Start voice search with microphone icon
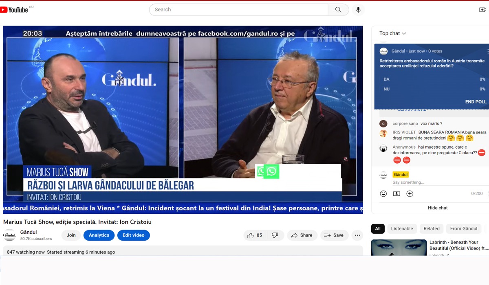Image resolution: width=489 pixels, height=285 pixels. pos(358,10)
